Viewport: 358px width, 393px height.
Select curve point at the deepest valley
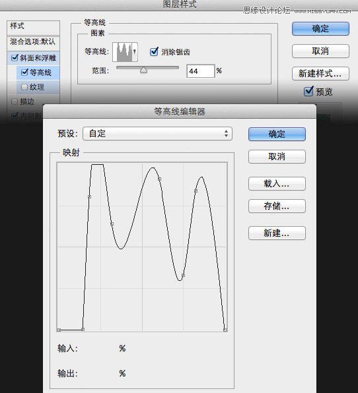pyautogui.click(x=183, y=275)
